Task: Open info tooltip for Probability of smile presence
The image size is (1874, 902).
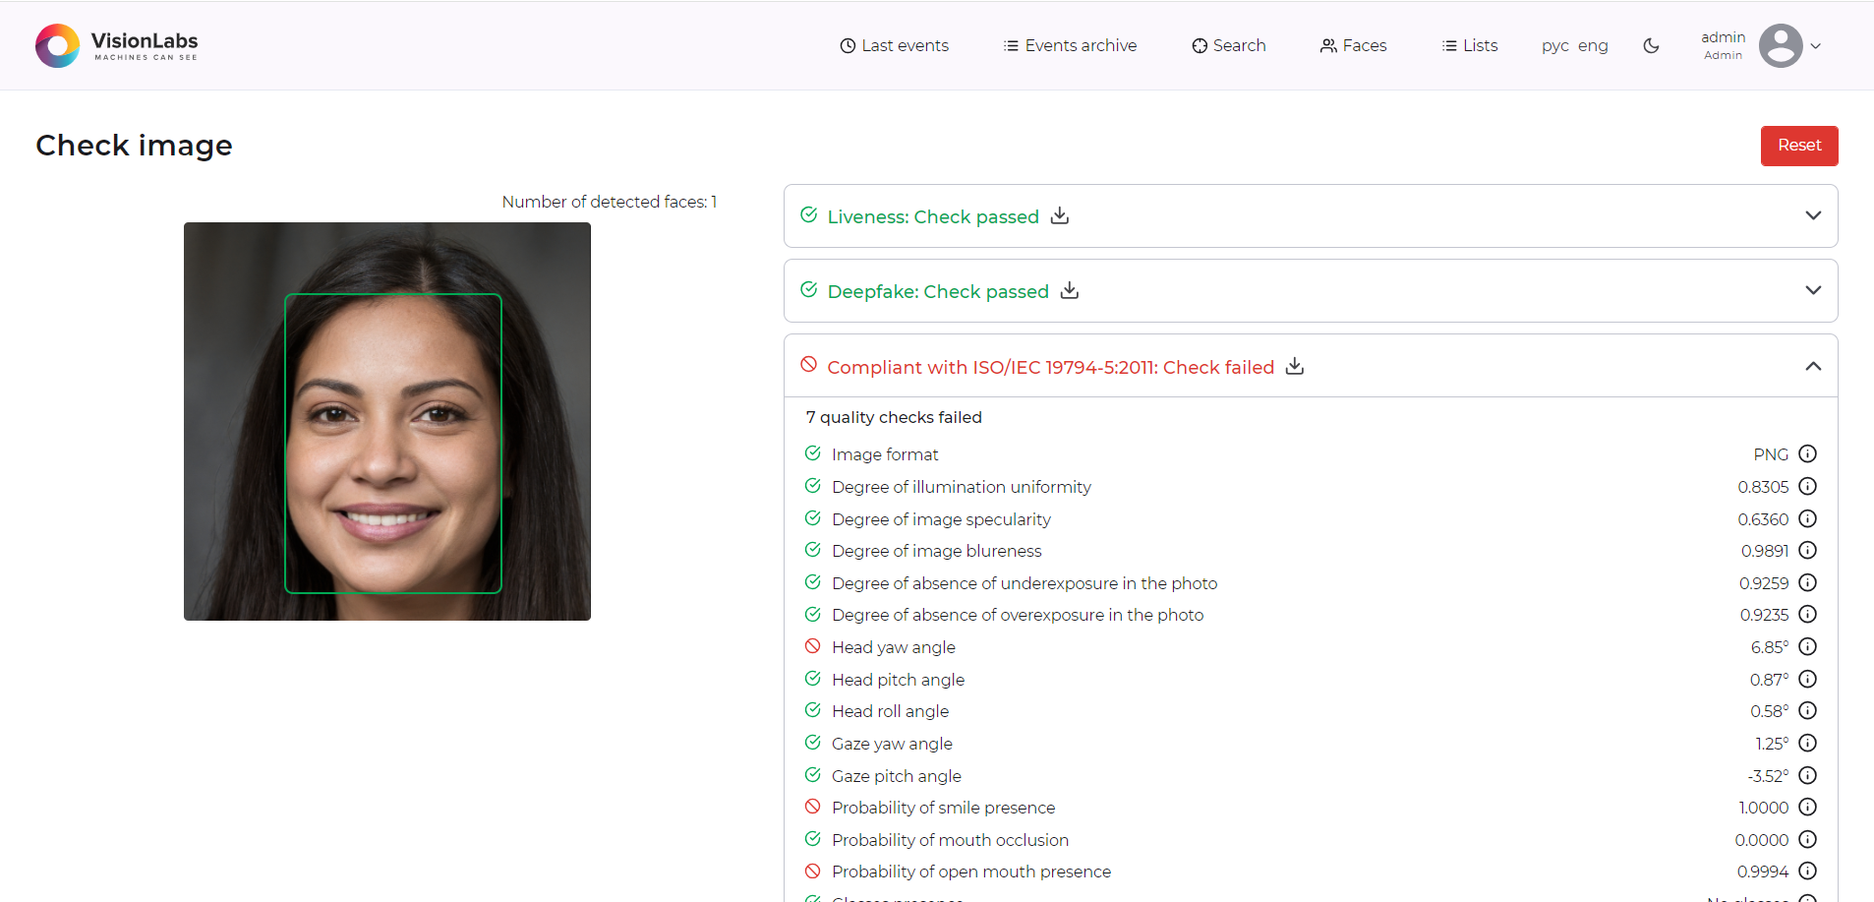Action: pyautogui.click(x=1808, y=807)
